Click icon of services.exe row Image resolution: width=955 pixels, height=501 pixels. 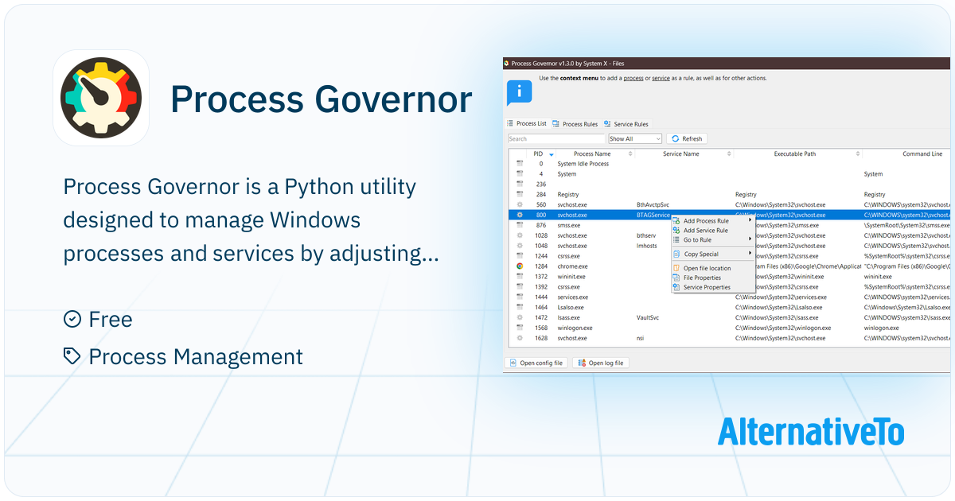coord(519,297)
